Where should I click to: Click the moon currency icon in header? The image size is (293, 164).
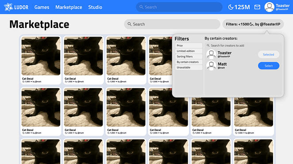tap(231, 7)
